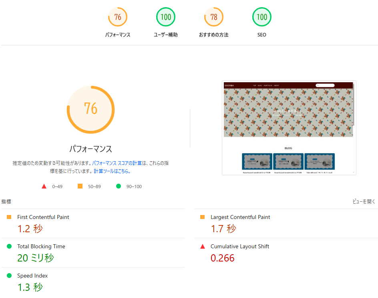Click the SEO gauge with score 100
Screen dimensions: 378x298
coord(261,17)
